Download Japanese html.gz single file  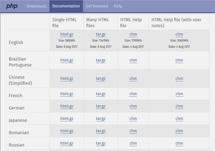[67, 119]
